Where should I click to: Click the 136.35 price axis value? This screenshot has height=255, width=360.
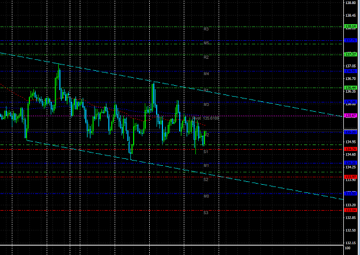coord(351,92)
